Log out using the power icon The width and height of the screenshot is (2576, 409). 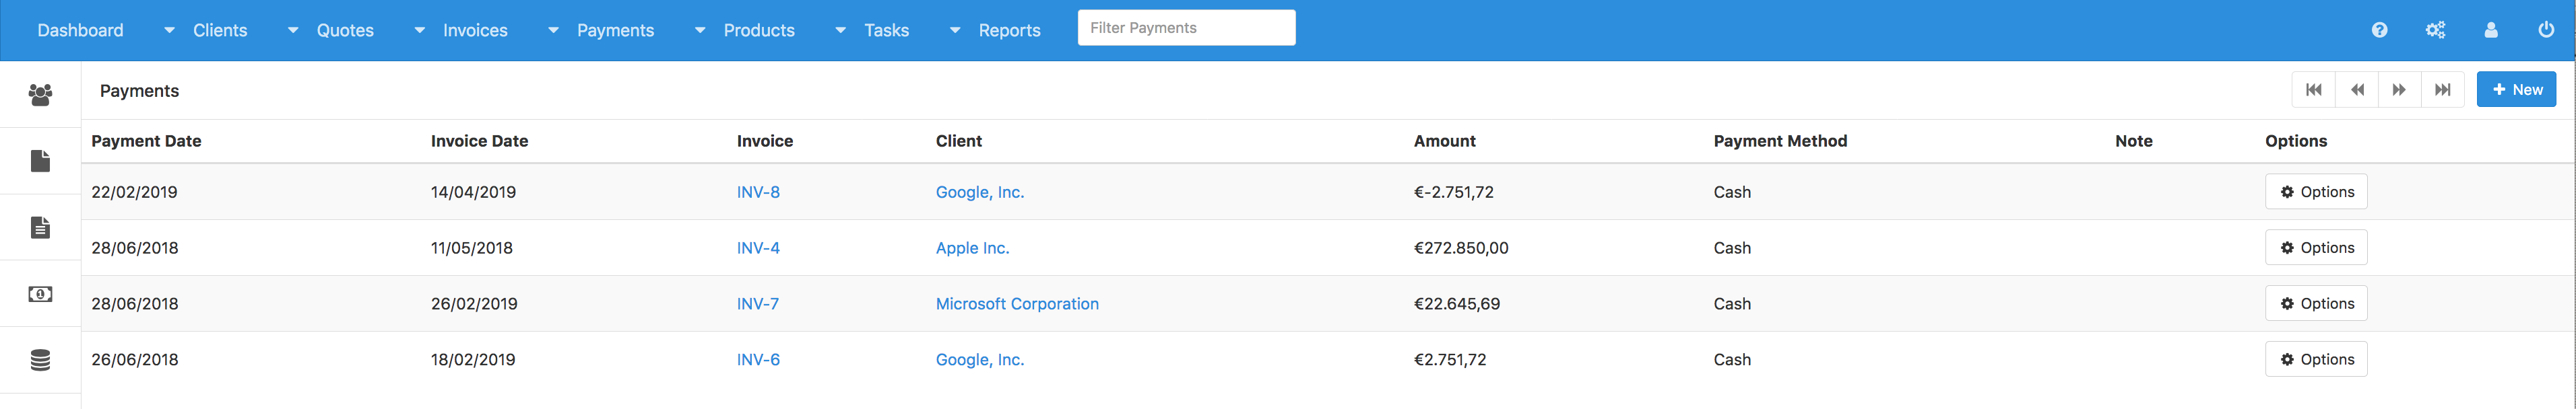[2546, 30]
